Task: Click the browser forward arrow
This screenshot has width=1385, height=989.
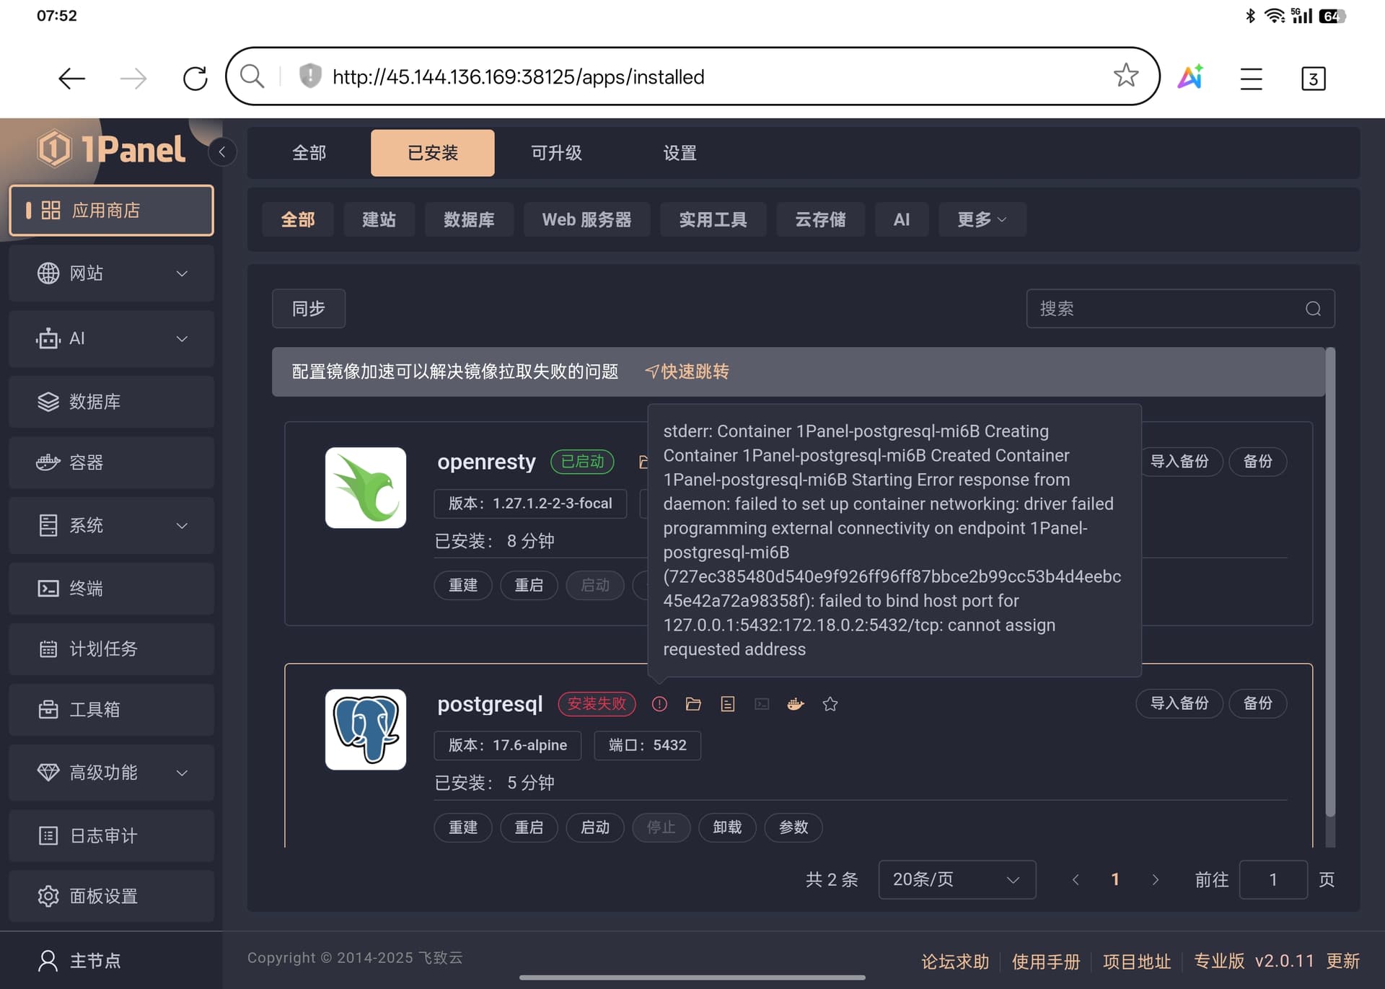Action: [133, 77]
